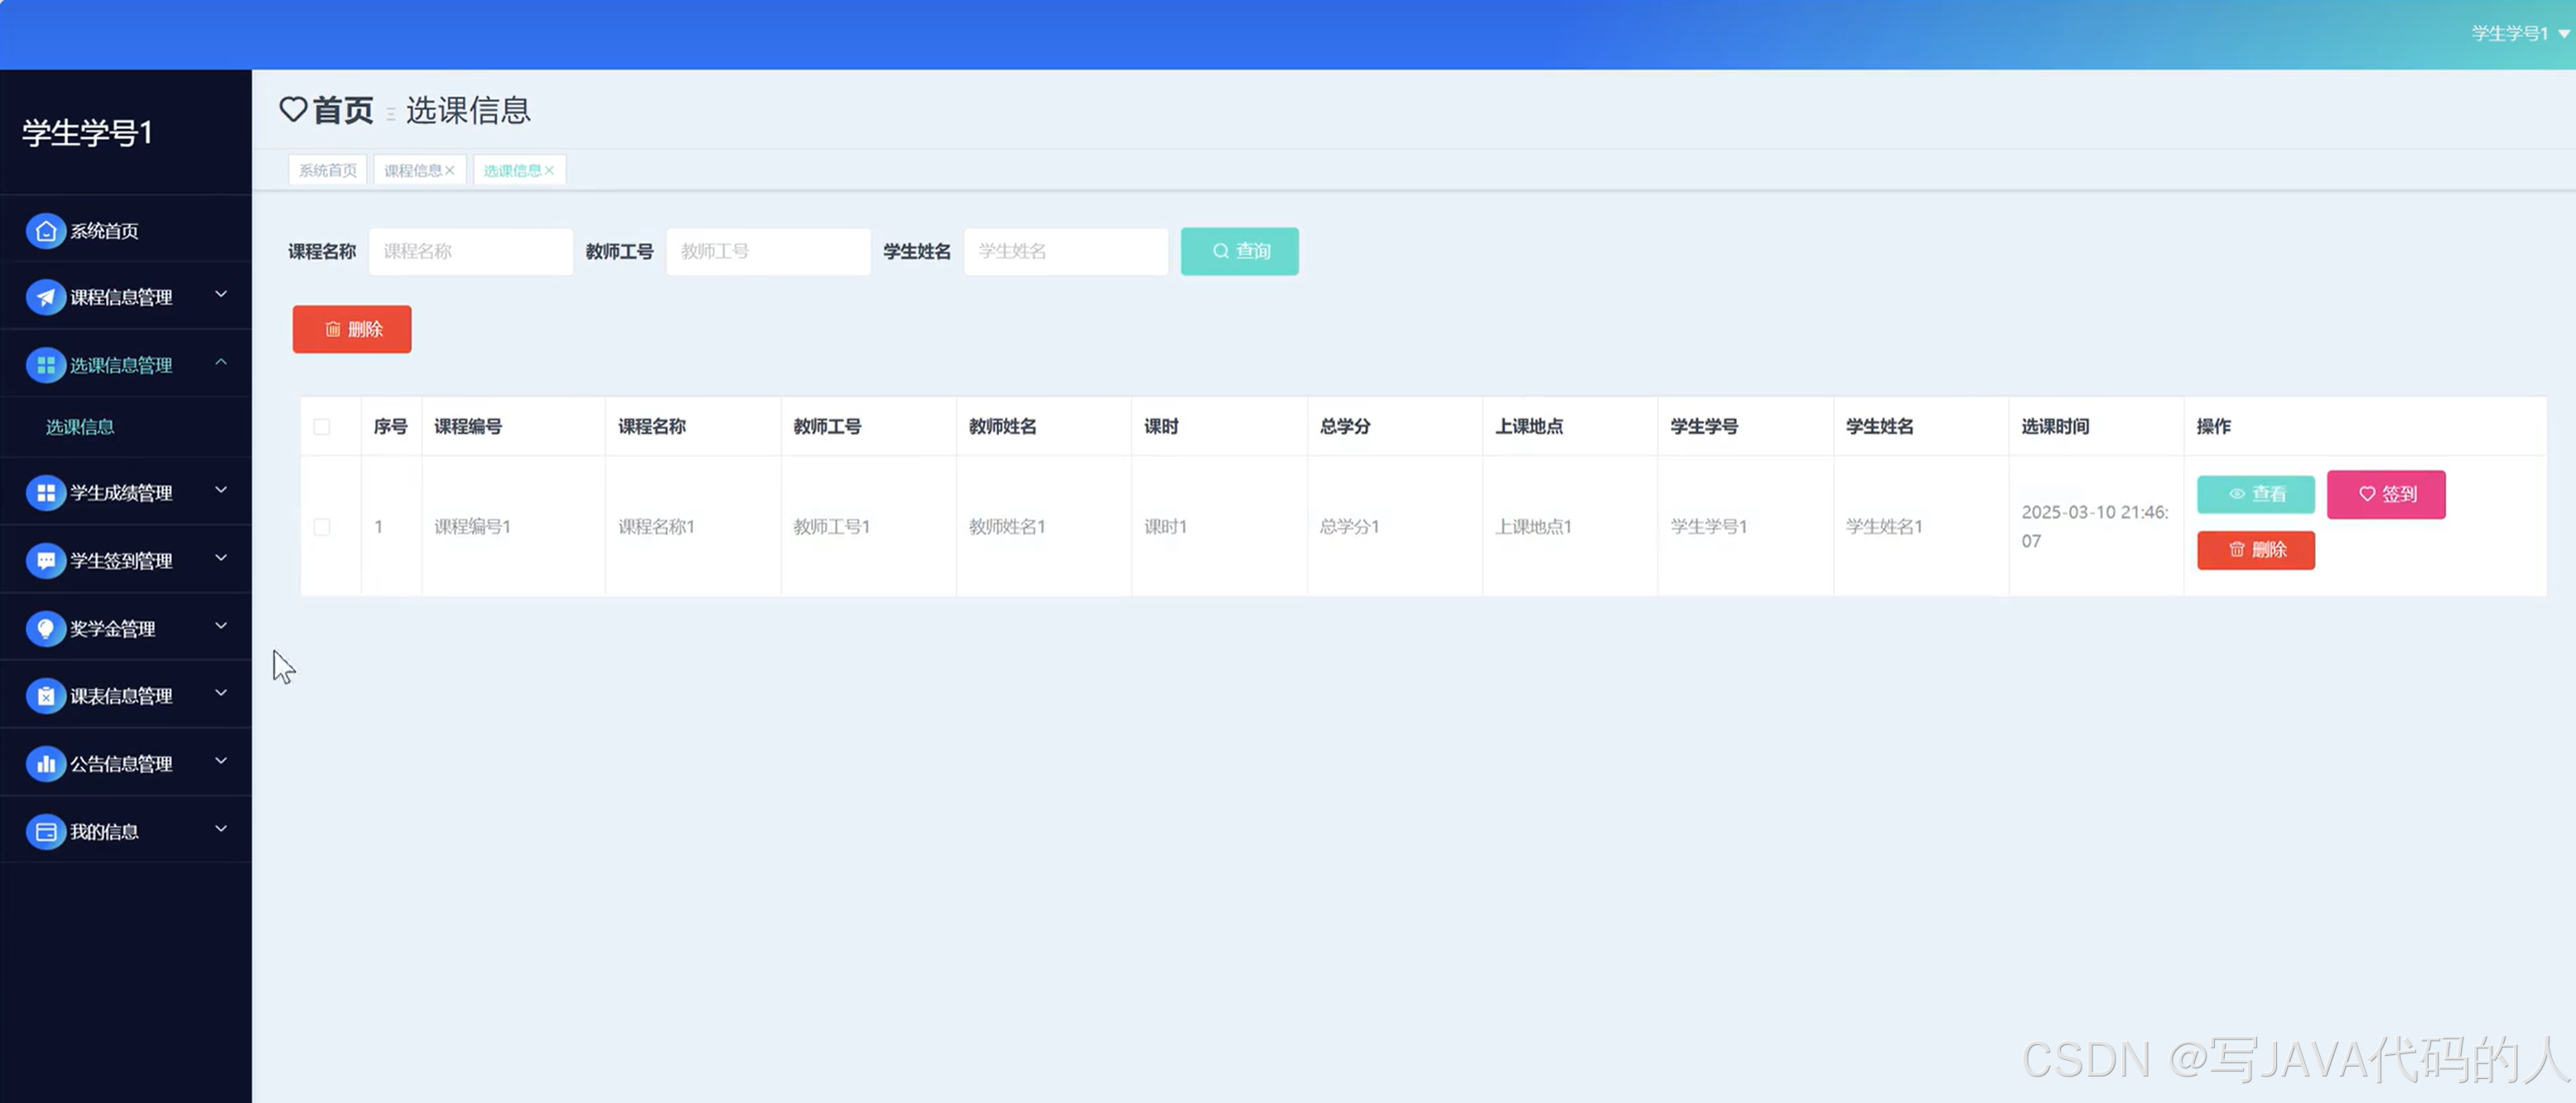Click the 查看 view button in row
This screenshot has width=2576, height=1103.
point(2255,494)
